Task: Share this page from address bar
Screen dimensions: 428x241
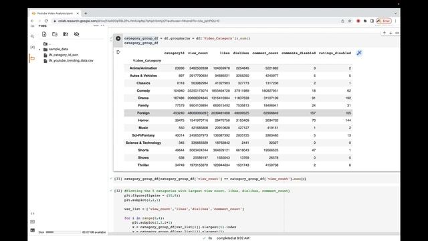Action: (x=343, y=21)
